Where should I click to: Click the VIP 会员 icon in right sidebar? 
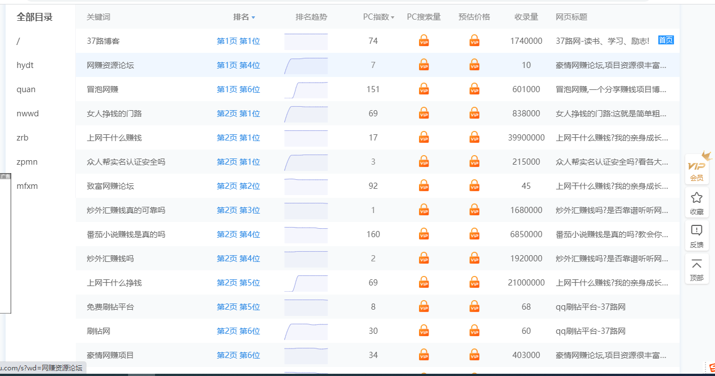pyautogui.click(x=696, y=166)
